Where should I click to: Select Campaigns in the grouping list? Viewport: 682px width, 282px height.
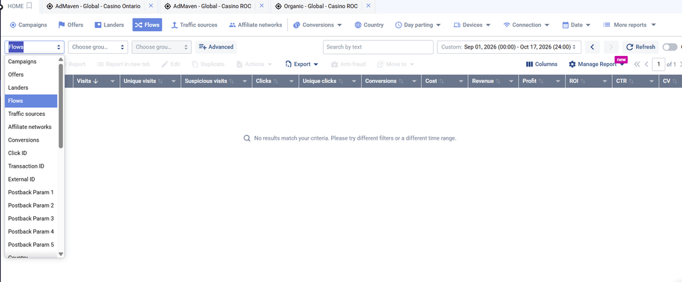[x=31, y=61]
